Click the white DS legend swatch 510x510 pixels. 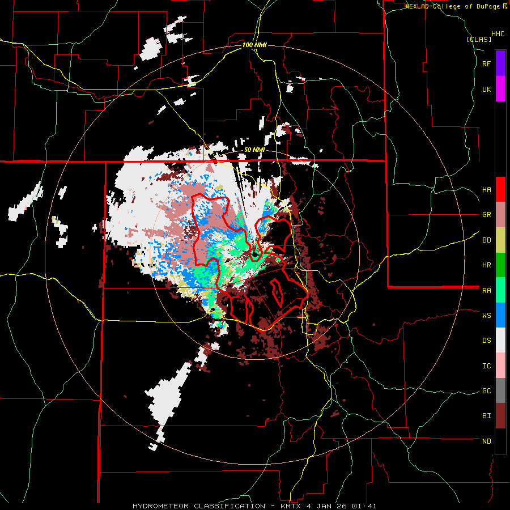tap(500, 340)
